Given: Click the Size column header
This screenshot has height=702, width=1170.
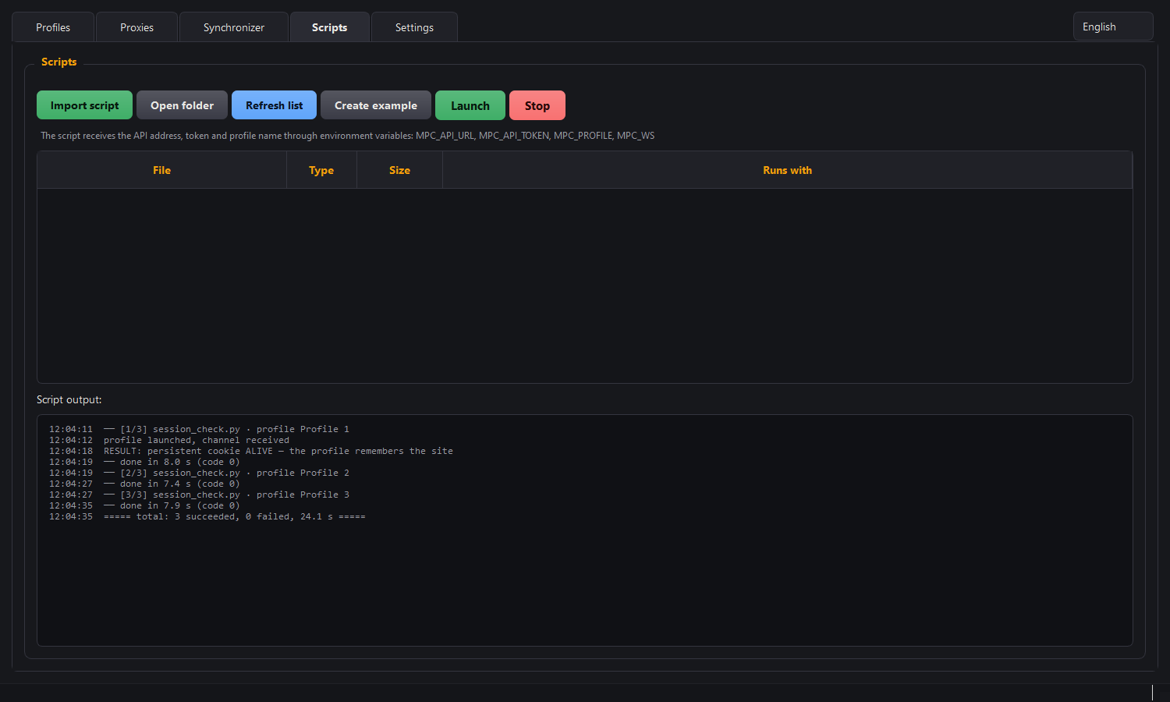Looking at the screenshot, I should point(399,170).
